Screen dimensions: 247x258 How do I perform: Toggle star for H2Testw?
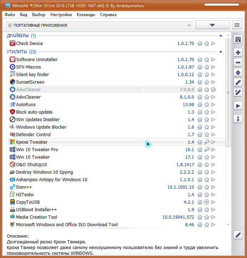[x=207, y=195]
